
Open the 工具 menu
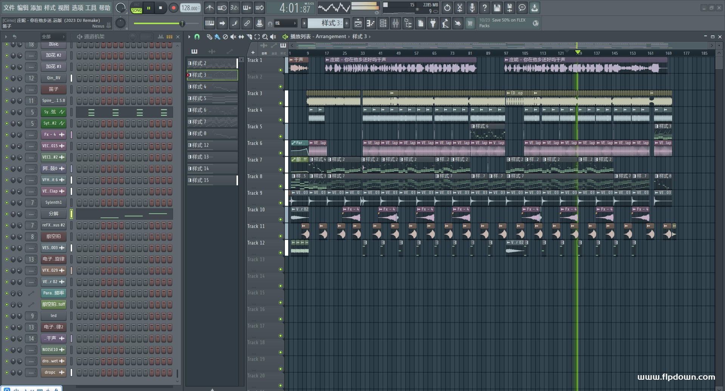(x=91, y=8)
